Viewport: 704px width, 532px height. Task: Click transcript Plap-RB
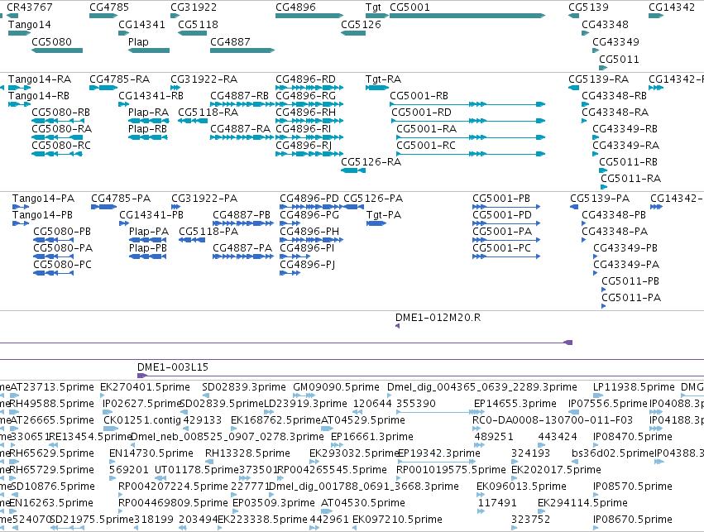click(x=148, y=137)
